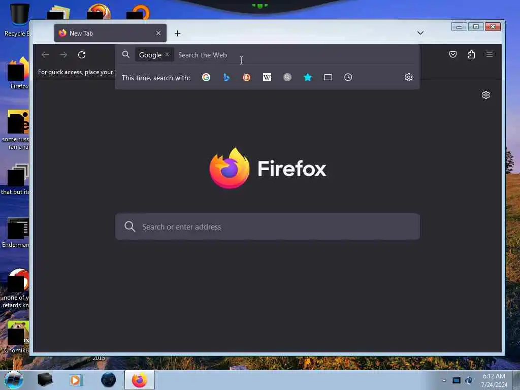The image size is (520, 390).
Task: Search this time with Wikipedia
Action: coord(267,77)
